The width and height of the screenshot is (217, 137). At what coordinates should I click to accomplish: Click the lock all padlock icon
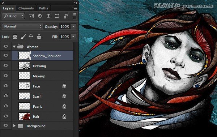pyautogui.click(x=39, y=37)
